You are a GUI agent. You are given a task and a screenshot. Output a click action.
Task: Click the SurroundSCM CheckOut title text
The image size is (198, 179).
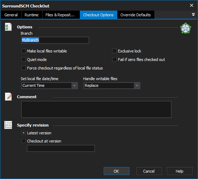26,6
